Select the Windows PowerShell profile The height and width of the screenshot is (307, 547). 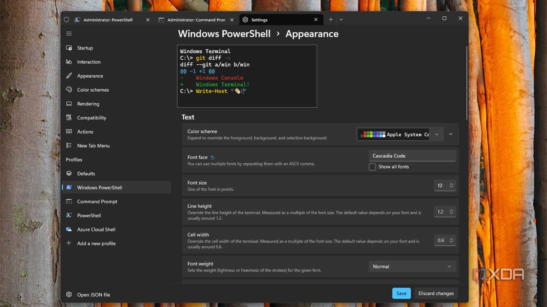click(116, 187)
